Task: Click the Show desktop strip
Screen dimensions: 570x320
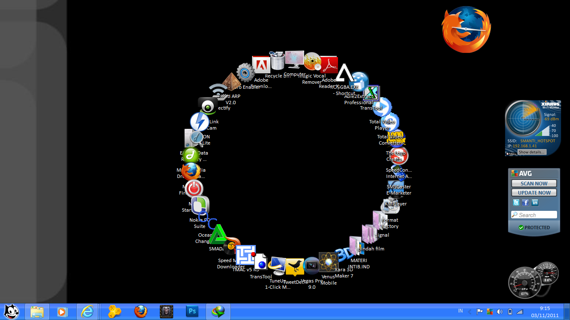Action: 567,311
